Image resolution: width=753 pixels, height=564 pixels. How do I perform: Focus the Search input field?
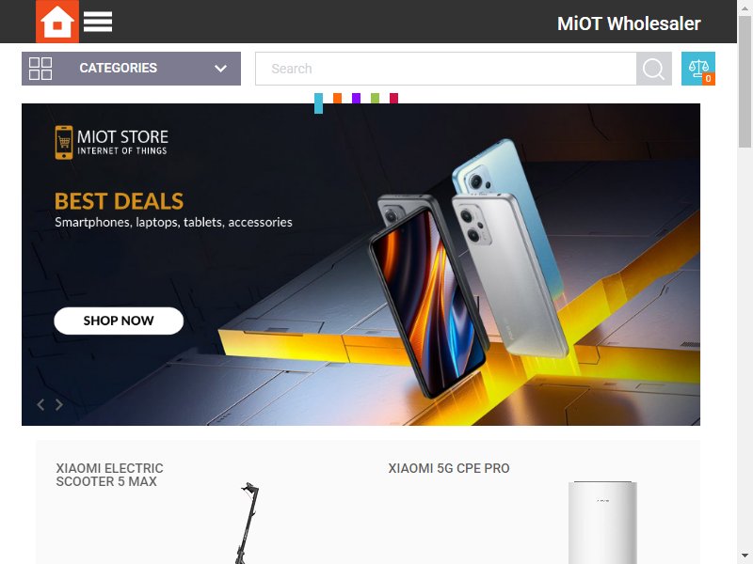[445, 69]
